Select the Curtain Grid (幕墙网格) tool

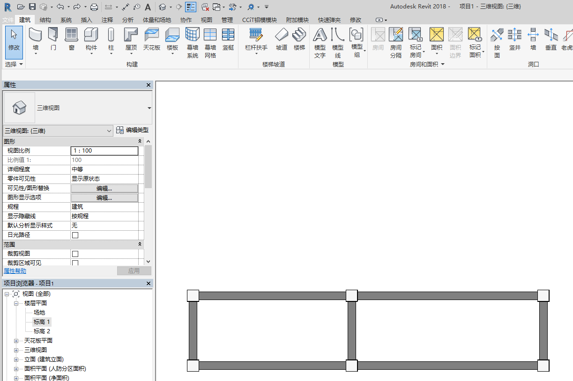click(x=210, y=42)
